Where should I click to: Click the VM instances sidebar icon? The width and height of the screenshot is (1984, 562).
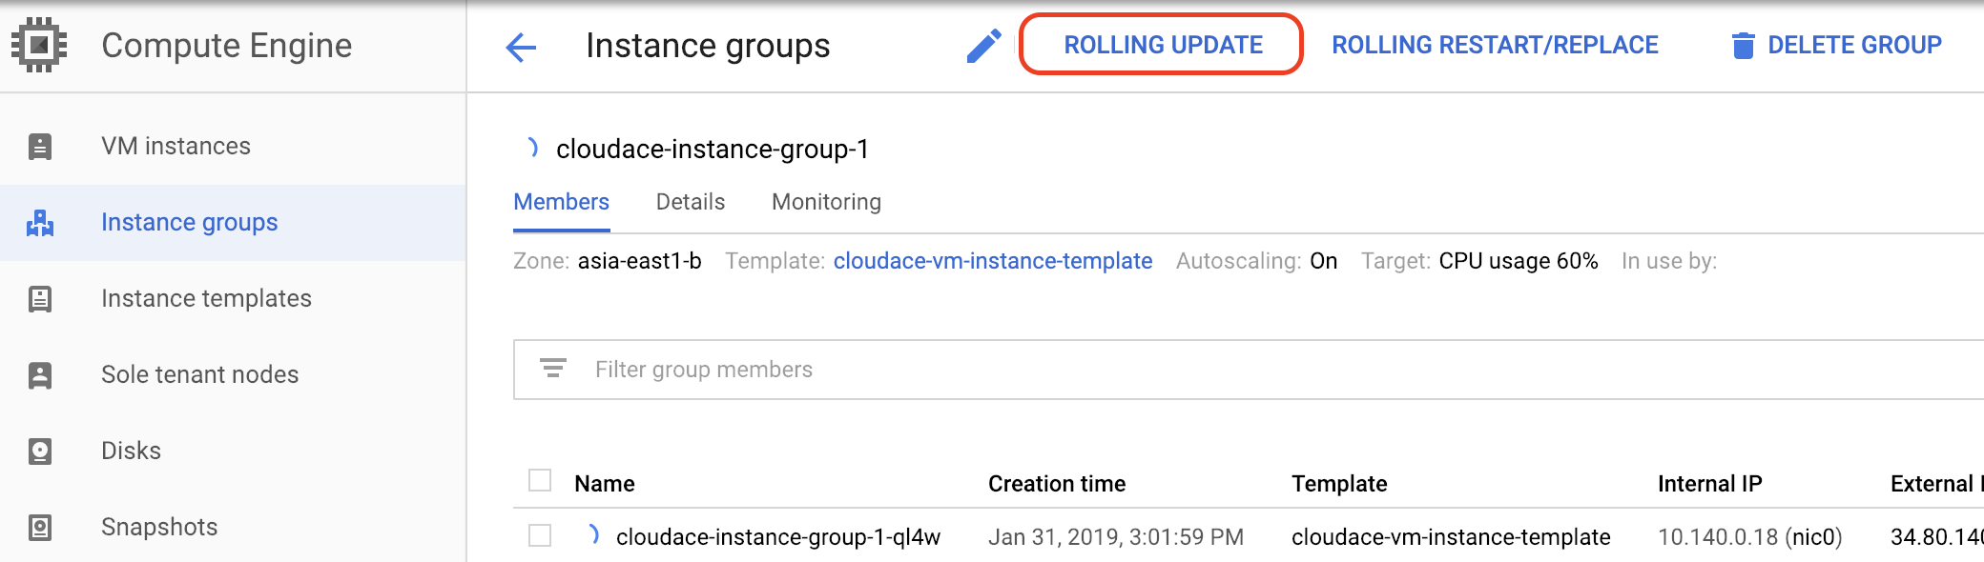(x=40, y=147)
